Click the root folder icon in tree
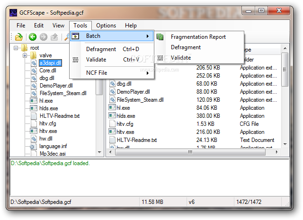 pyautogui.click(x=24, y=48)
